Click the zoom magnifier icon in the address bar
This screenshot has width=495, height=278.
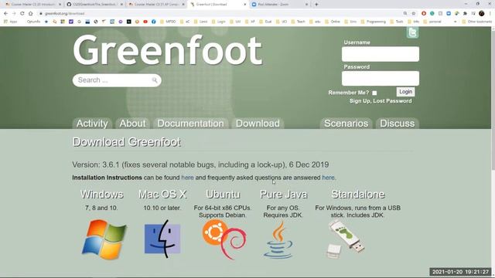click(405, 14)
